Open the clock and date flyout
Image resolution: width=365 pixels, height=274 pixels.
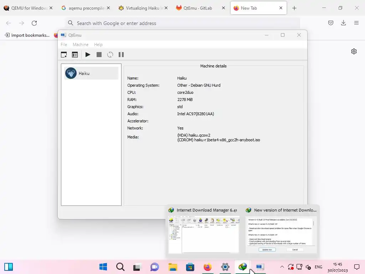coord(338,267)
